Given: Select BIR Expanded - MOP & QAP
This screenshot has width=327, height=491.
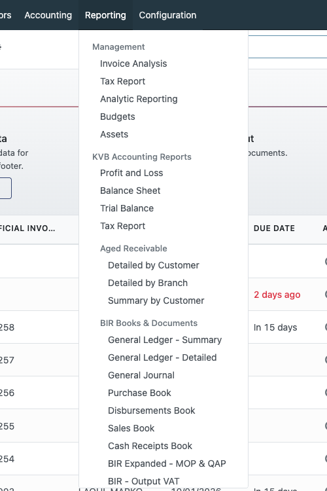Looking at the screenshot, I should 167,464.
